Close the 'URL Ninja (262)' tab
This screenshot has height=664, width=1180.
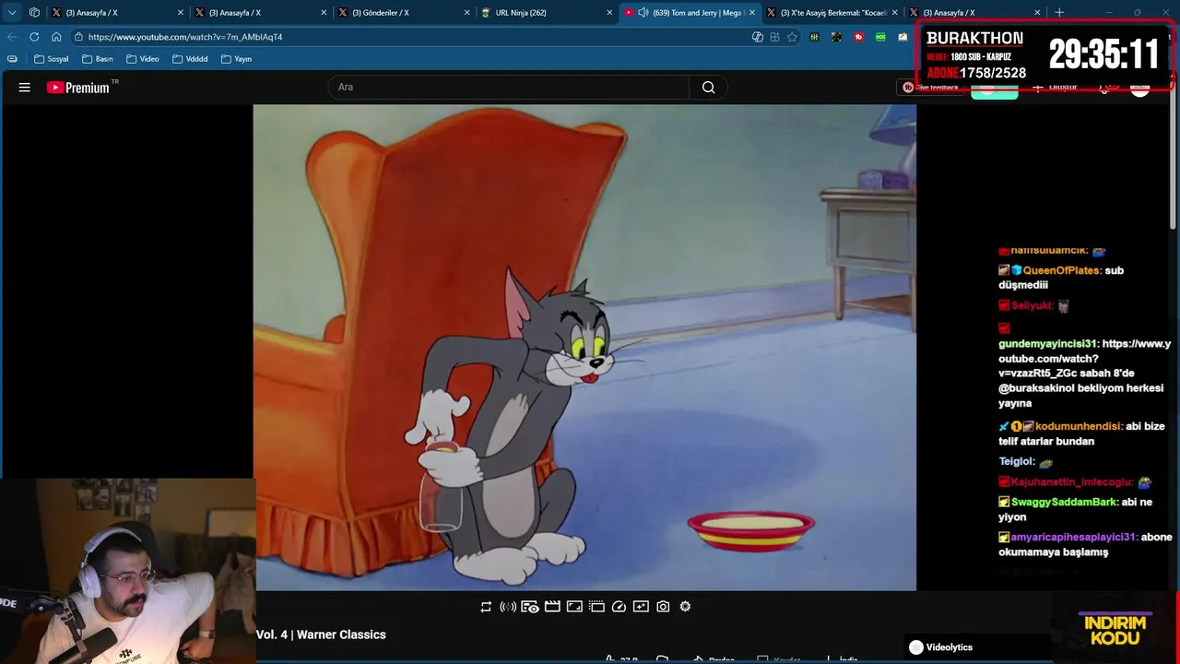(609, 13)
